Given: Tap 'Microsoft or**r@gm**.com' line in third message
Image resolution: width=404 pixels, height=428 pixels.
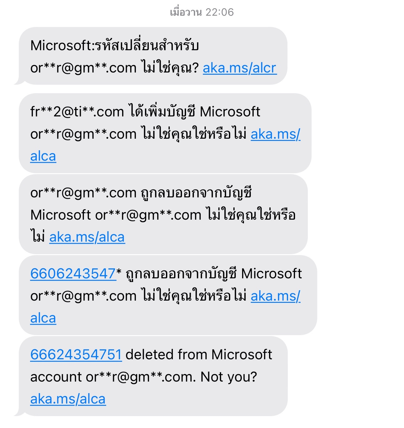Looking at the screenshot, I should (x=116, y=215).
